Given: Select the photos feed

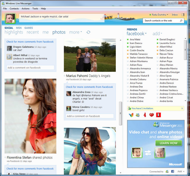Looking at the screenshot, I should (x=59, y=32).
